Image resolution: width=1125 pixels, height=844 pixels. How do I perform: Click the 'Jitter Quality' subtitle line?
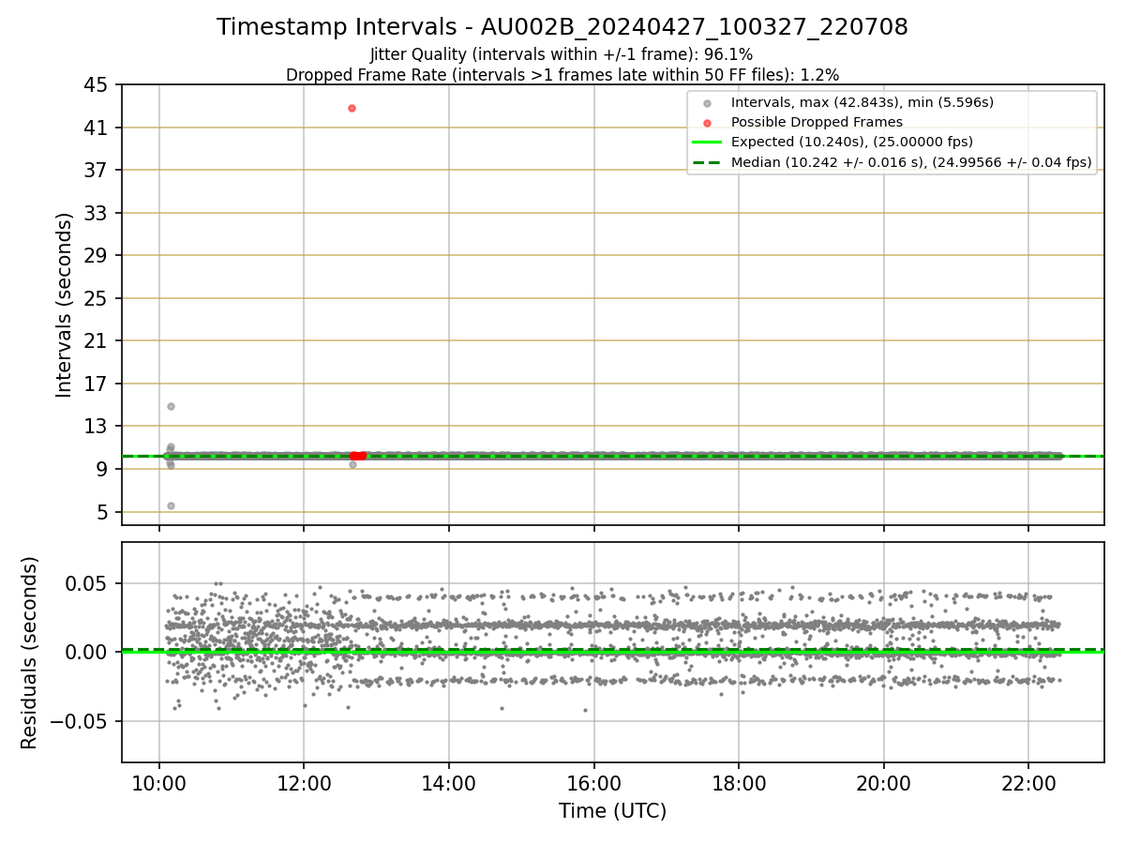tap(562, 55)
